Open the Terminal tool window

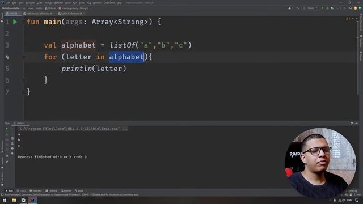(x=51, y=191)
